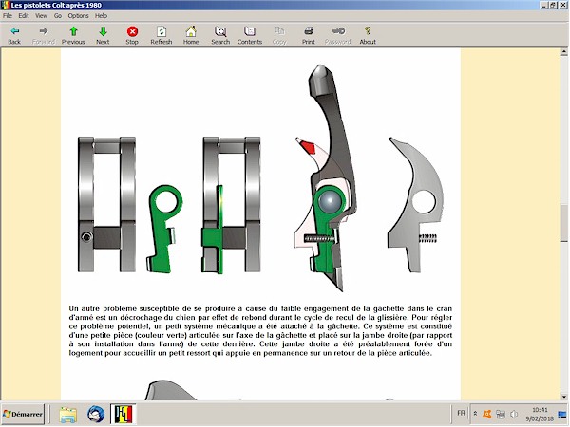
Task: Expand the View menu
Action: point(41,16)
